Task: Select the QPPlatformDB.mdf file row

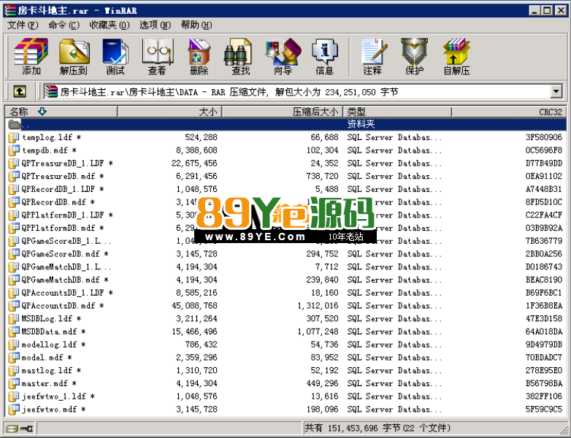Action: tap(285, 228)
